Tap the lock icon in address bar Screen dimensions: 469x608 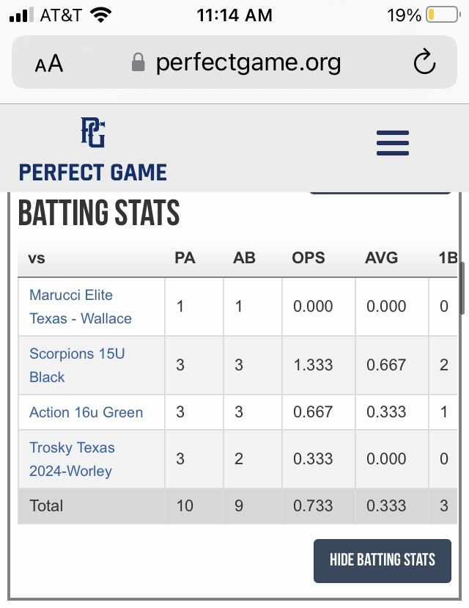tap(139, 62)
